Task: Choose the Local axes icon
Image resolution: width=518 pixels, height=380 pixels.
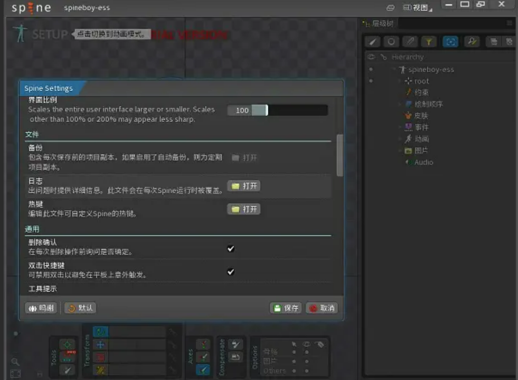Action: click(203, 345)
